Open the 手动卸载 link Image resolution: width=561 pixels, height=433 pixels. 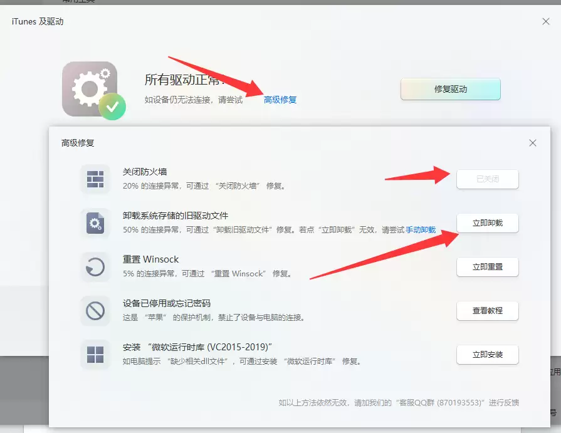point(421,230)
